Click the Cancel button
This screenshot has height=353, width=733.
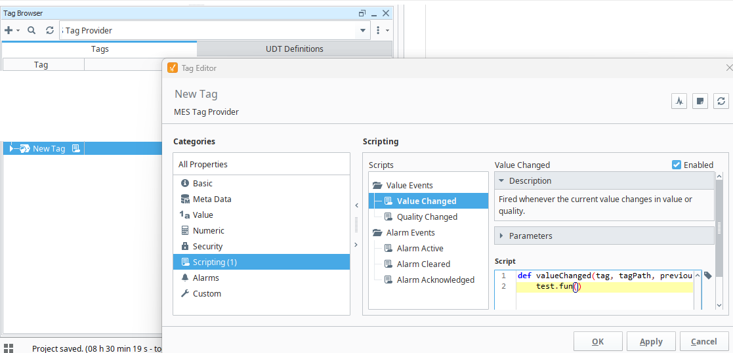pos(704,342)
